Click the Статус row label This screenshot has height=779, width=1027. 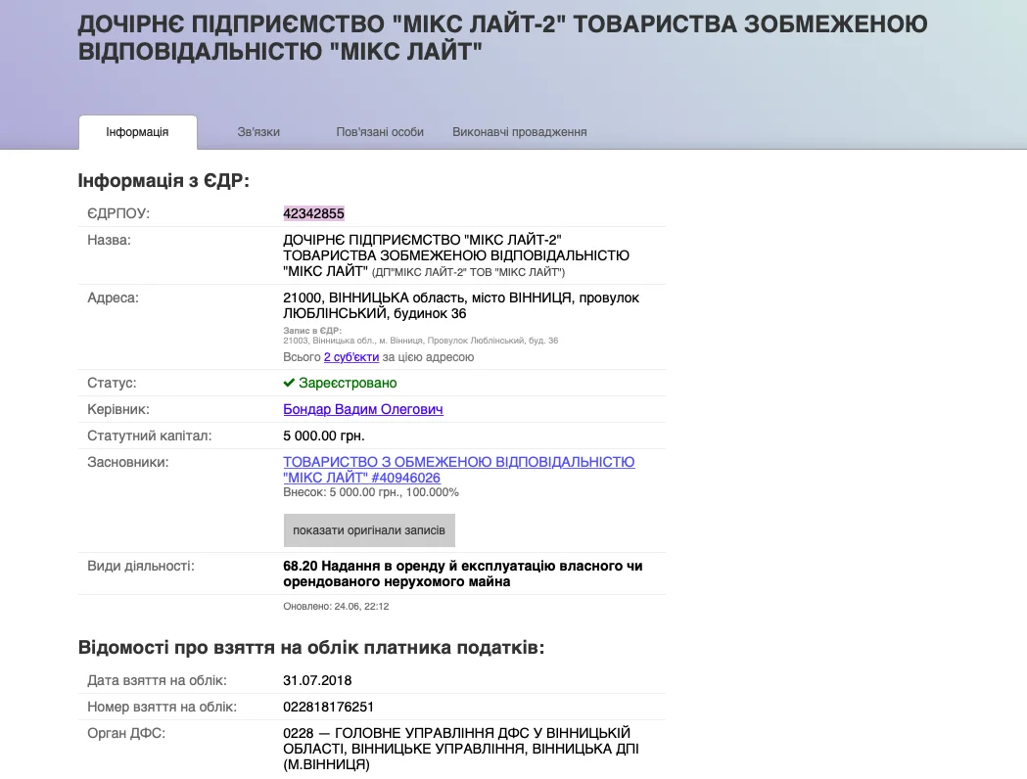tap(112, 383)
